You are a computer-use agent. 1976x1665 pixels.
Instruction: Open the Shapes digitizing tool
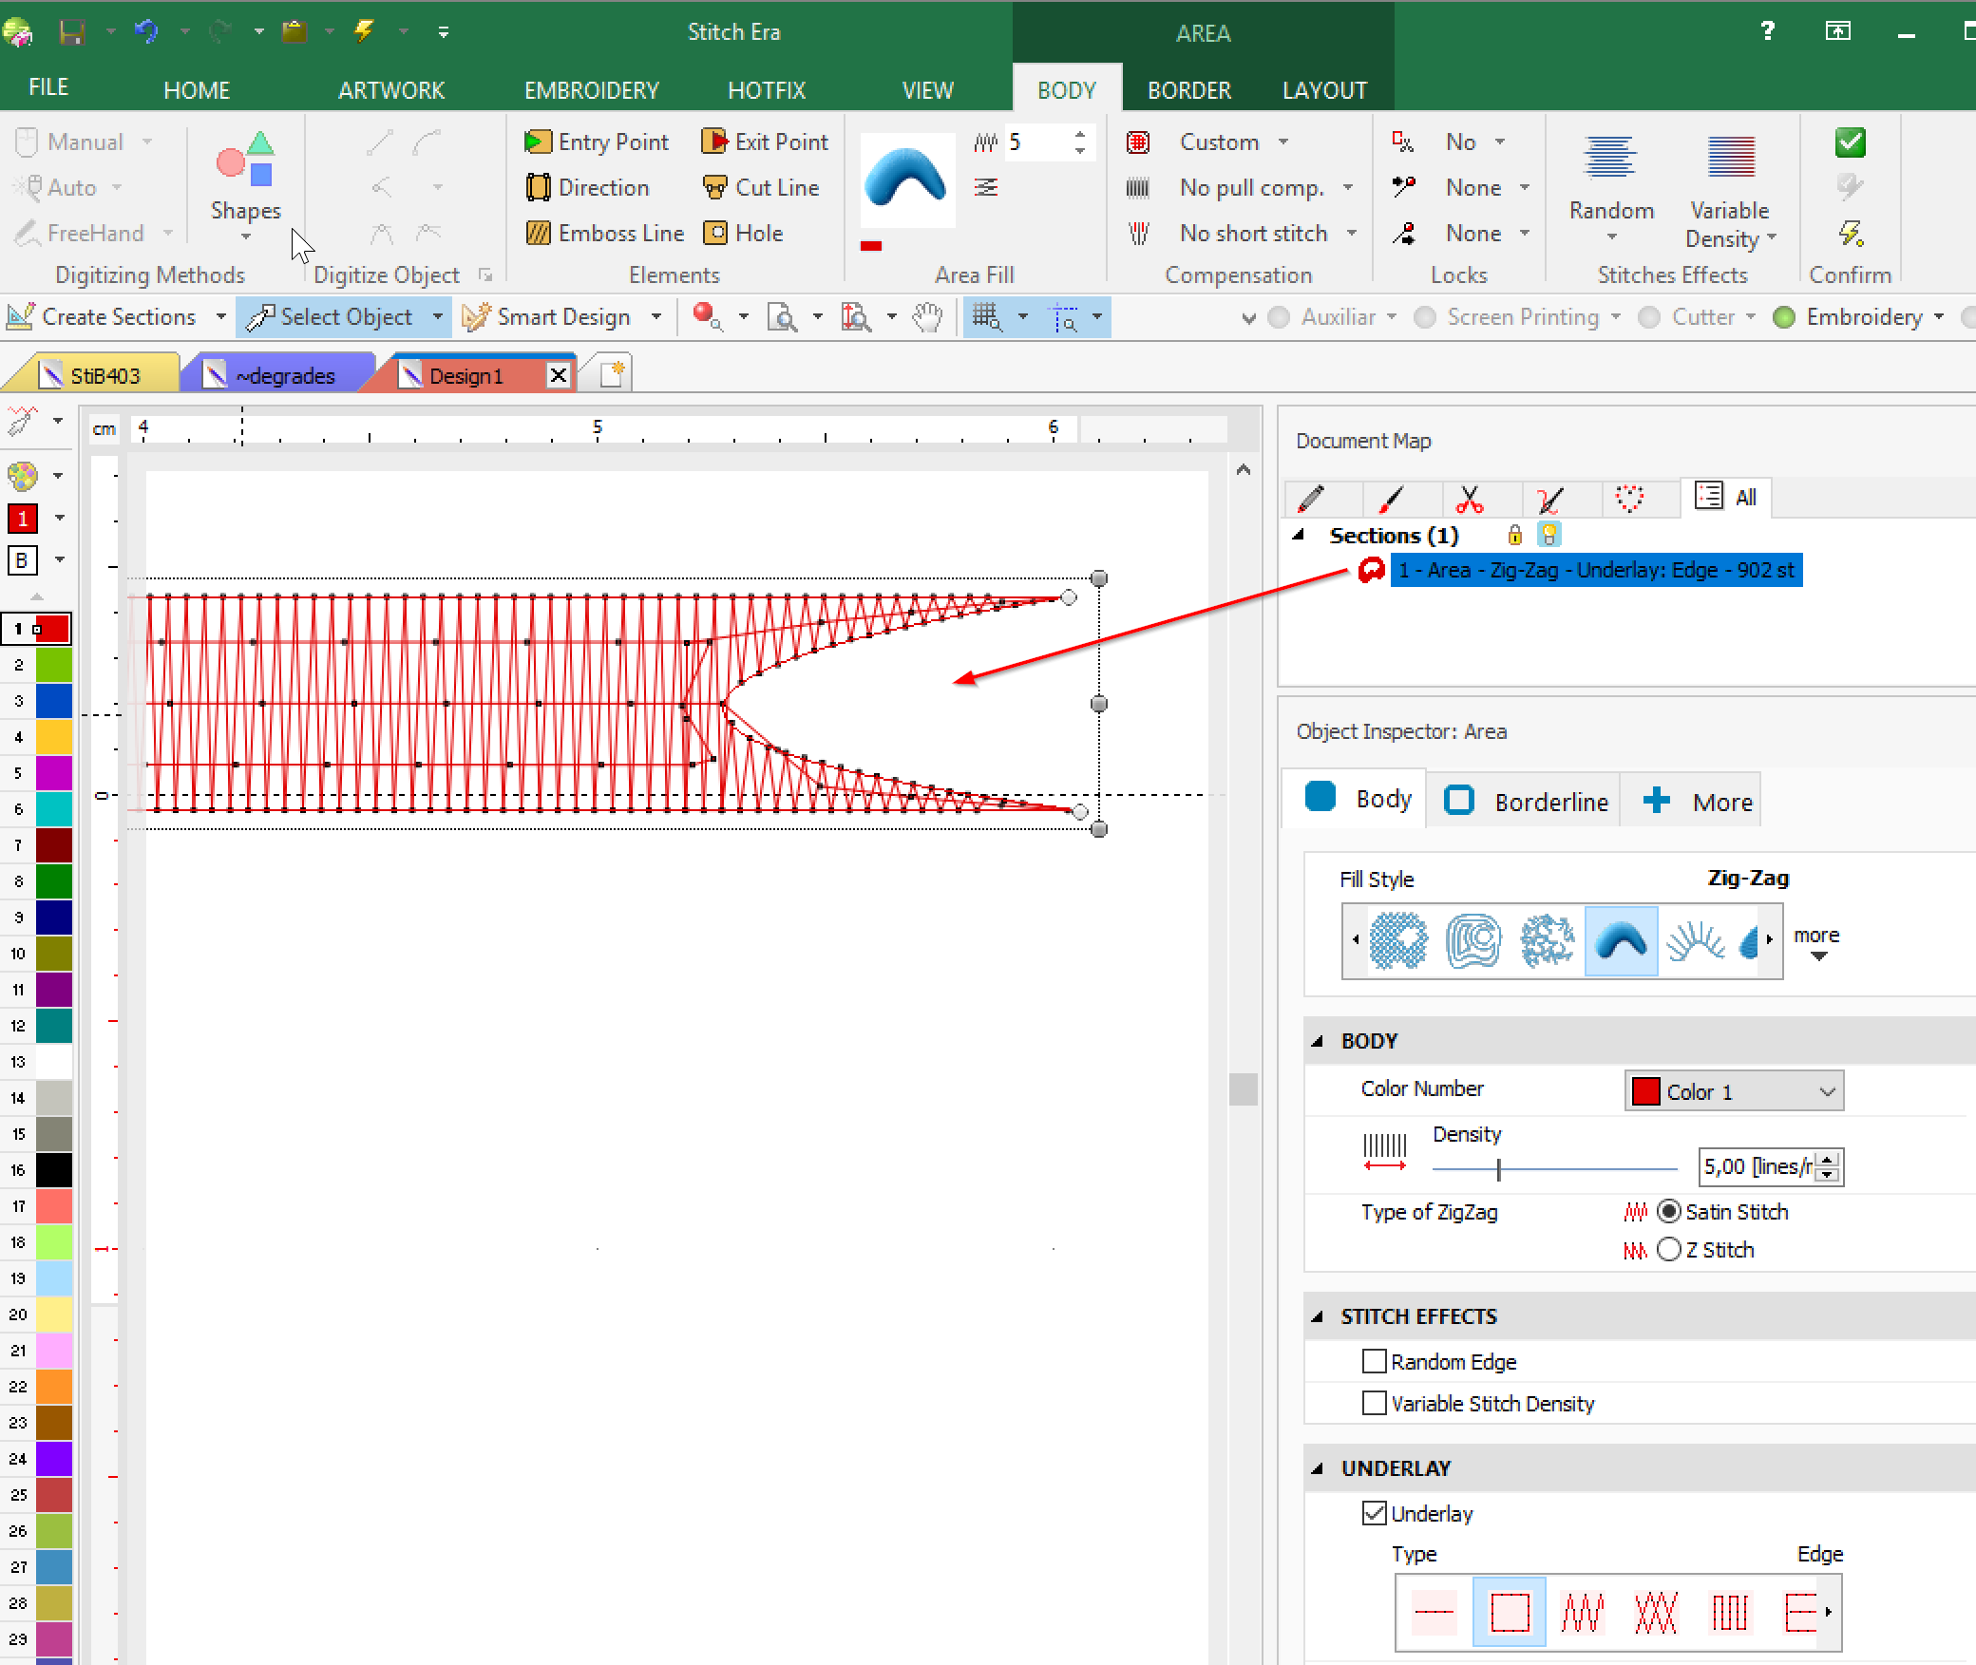(246, 185)
